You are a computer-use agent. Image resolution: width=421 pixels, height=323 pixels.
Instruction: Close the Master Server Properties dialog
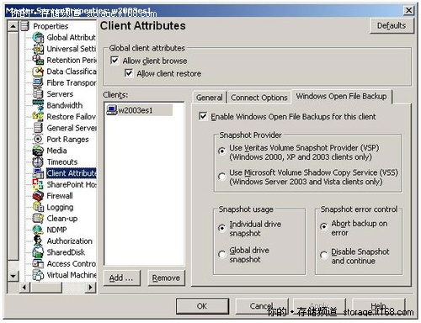coord(408,10)
